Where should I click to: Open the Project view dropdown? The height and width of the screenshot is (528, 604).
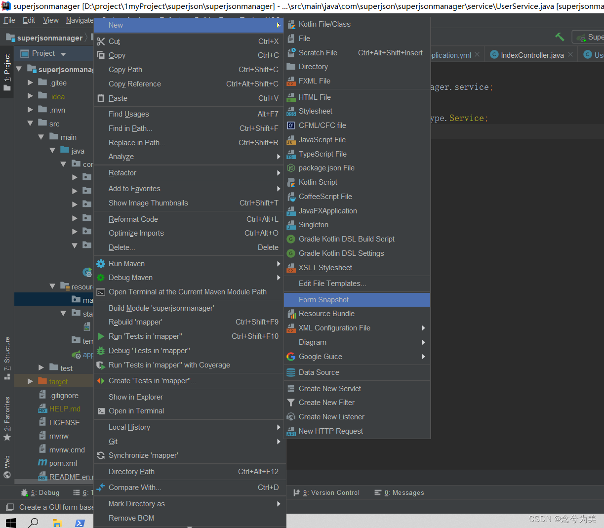pyautogui.click(x=63, y=54)
